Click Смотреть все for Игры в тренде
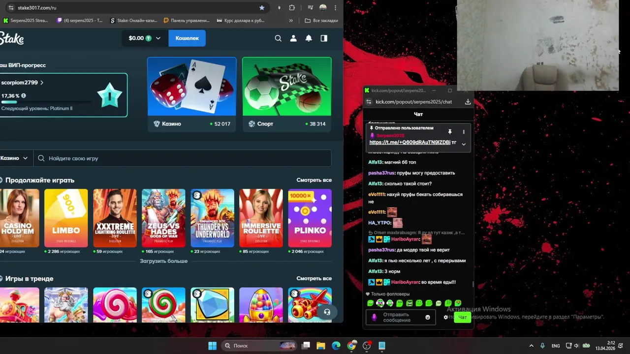 click(314, 278)
